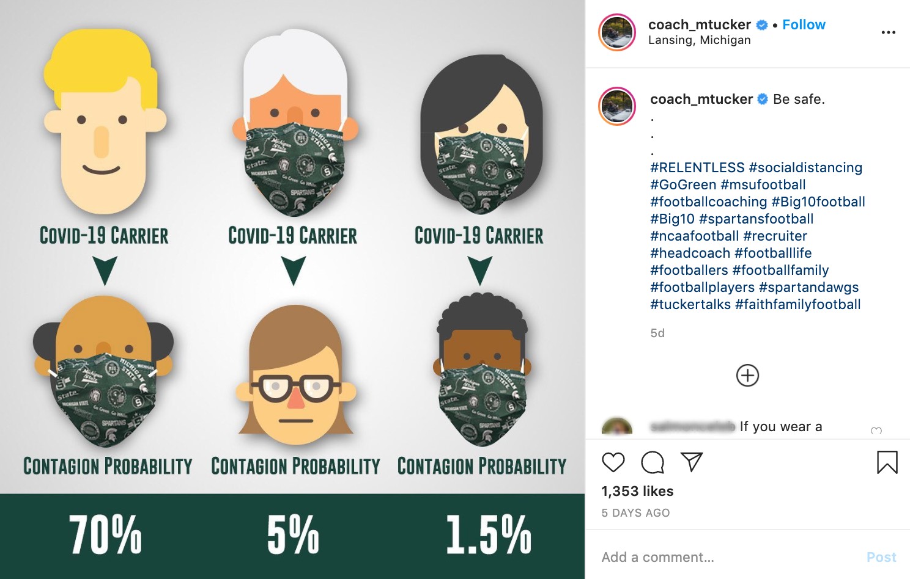
Task: Like the post with heart icon
Action: click(x=613, y=463)
